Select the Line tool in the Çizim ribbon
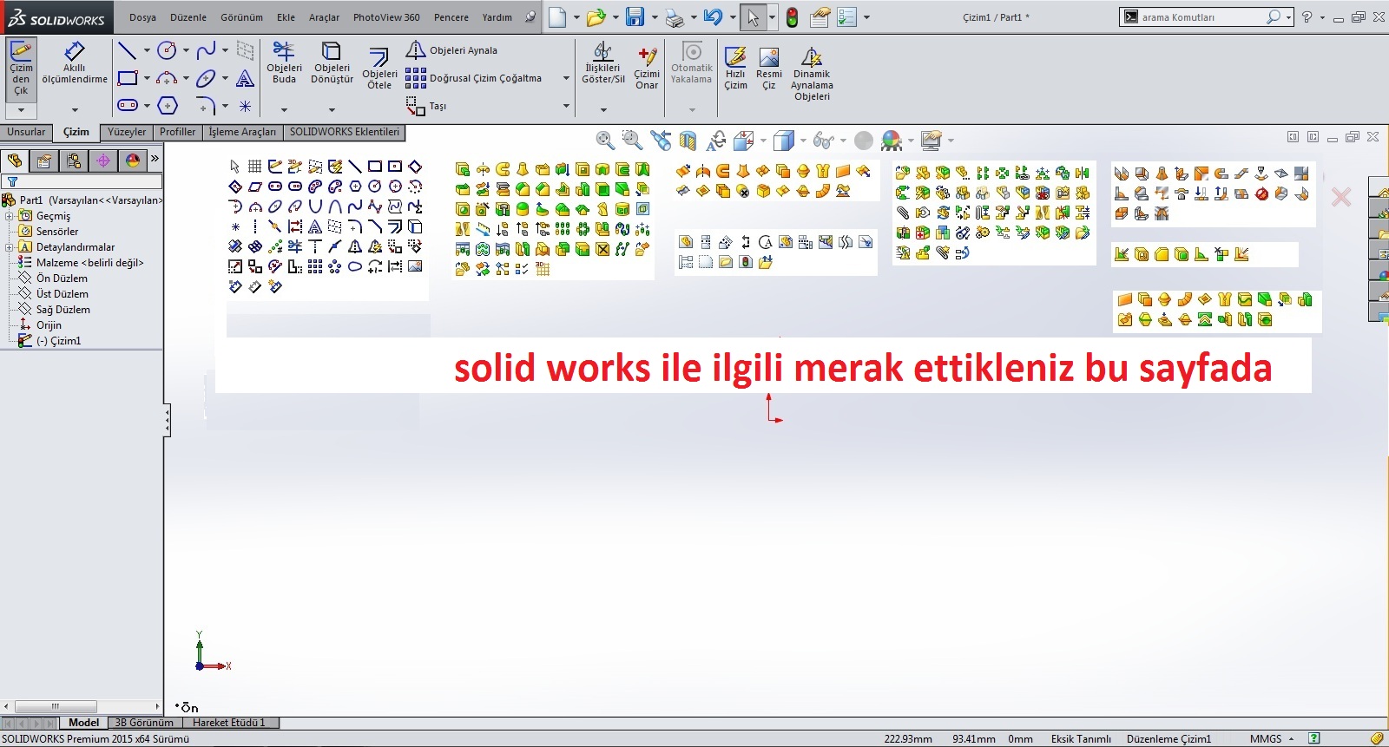The height and width of the screenshot is (747, 1389). [127, 50]
